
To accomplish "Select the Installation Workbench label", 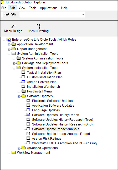I will point(43,87).
